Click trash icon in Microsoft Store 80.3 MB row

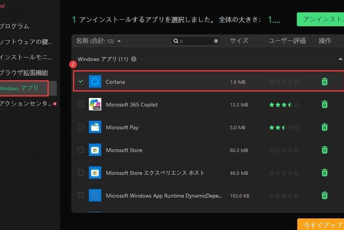pyautogui.click(x=324, y=150)
